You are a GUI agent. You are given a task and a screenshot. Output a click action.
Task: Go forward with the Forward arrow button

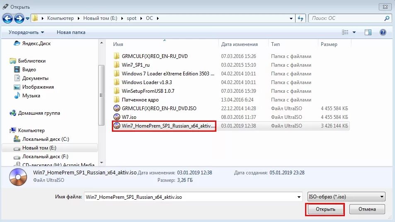(x=19, y=18)
